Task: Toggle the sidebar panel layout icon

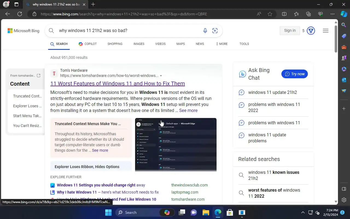Action: 344,189
